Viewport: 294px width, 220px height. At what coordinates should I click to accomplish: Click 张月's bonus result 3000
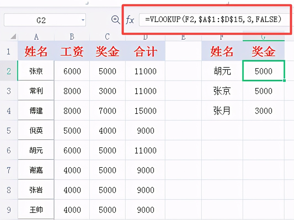(x=263, y=111)
